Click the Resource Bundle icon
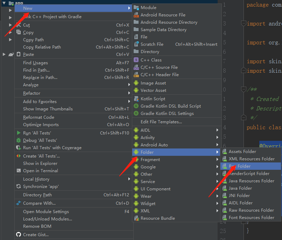Screen dimensions: 282x240 point(136,218)
